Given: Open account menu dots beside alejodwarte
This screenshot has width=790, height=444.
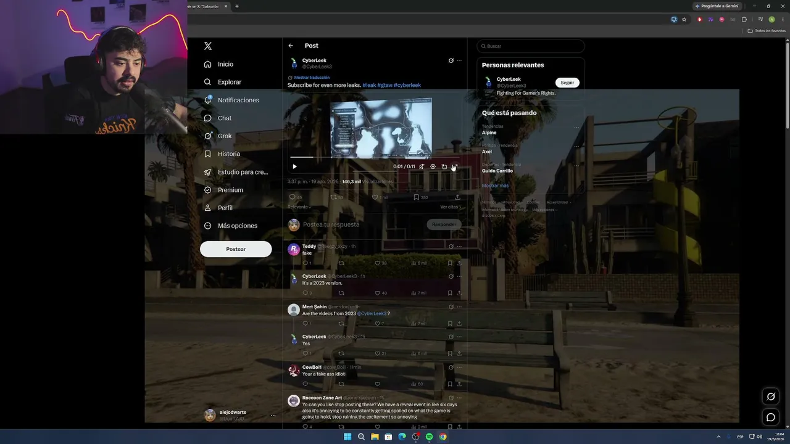Looking at the screenshot, I should click(273, 416).
